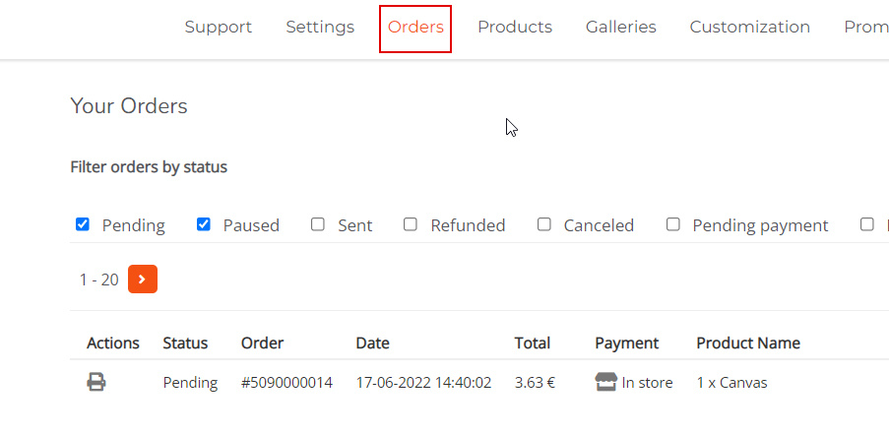The height and width of the screenshot is (435, 889).
Task: Uncheck the Pending status filter
Action: (x=83, y=224)
